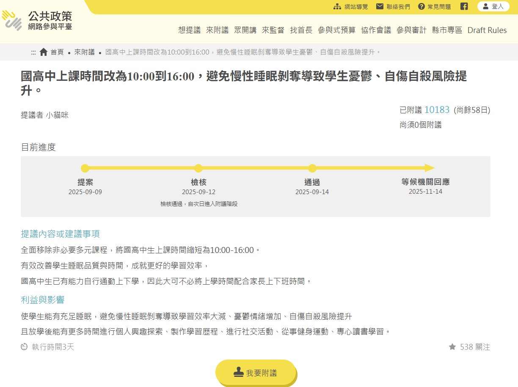
Task: Click the envelope icon for 聯絡我們
Action: pyautogui.click(x=380, y=6)
